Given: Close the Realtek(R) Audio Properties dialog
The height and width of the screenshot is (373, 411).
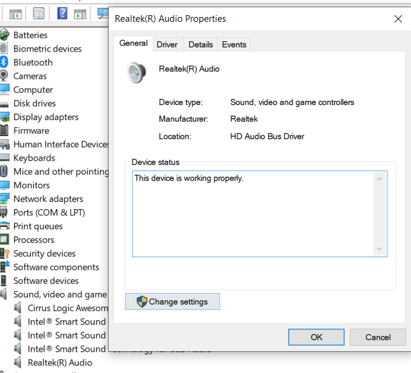Looking at the screenshot, I should click(398, 19).
